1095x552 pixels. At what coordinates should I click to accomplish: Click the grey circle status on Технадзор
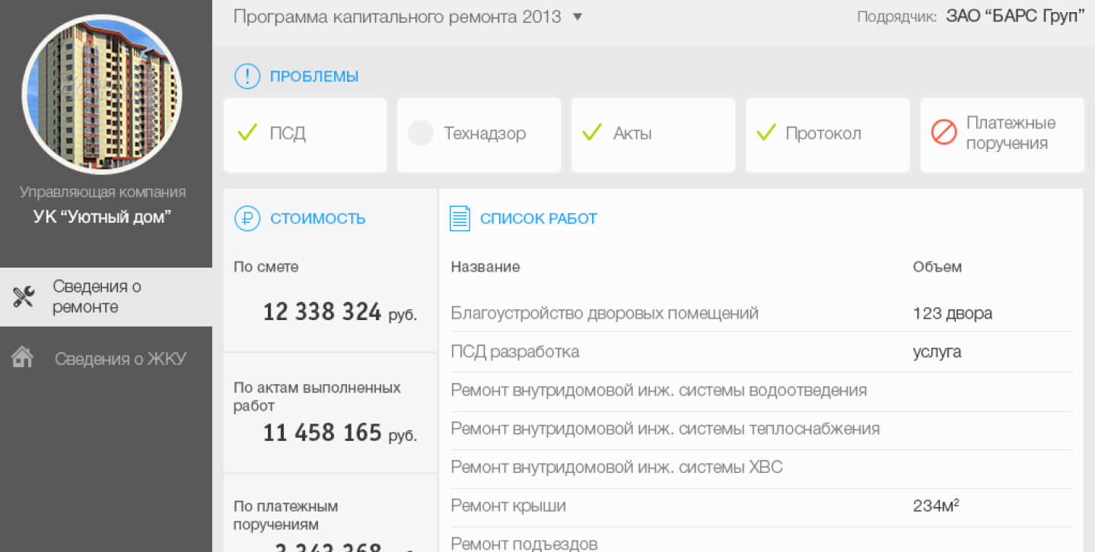(421, 134)
